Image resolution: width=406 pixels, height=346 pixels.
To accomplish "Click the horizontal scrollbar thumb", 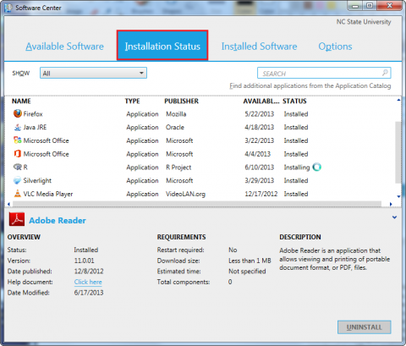I will pos(197,204).
